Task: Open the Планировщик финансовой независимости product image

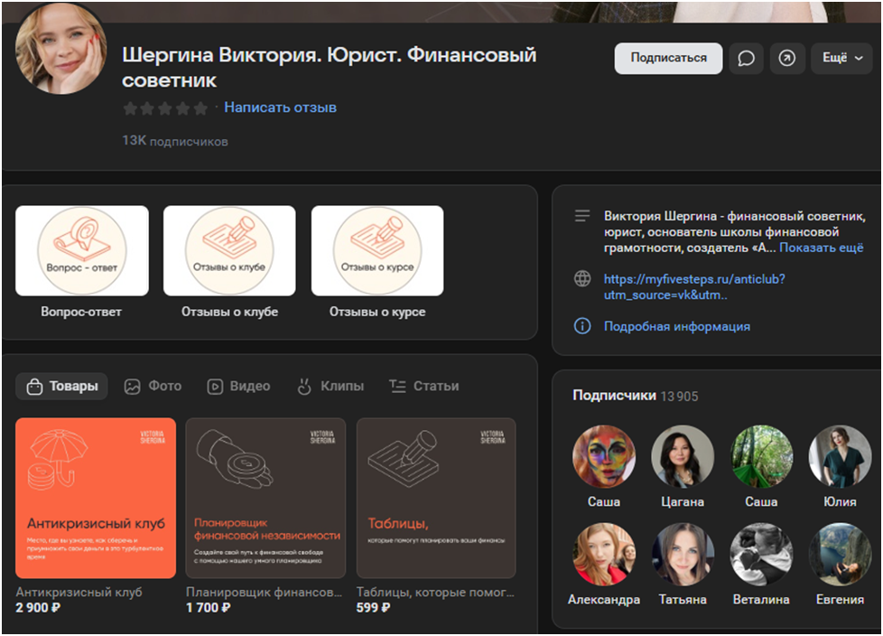Action: (265, 498)
